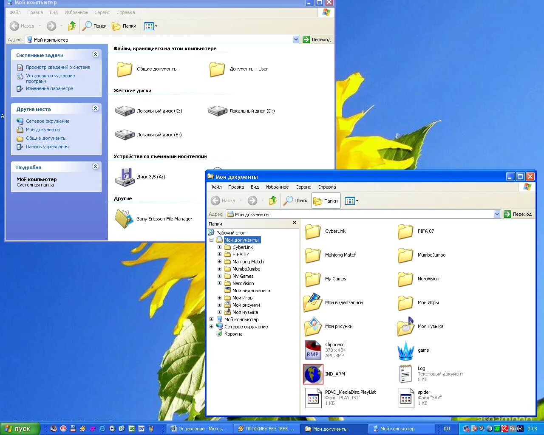Open Microsoft Excel from the quick launch bar
This screenshot has height=435, width=544.
[132, 429]
